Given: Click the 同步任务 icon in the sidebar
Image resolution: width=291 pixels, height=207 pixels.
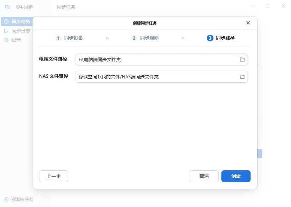Looking at the screenshot, I should click(x=6, y=21).
